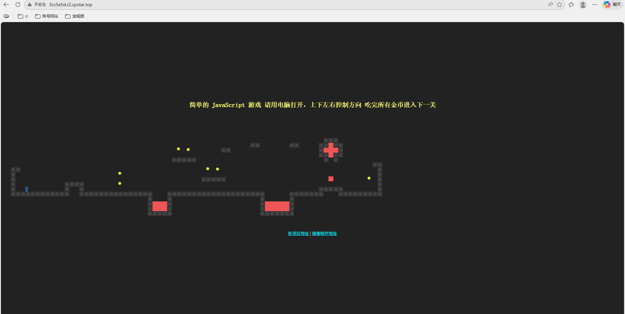This screenshot has height=314, width=625.
Task: Click the red cross shape in the game
Action: [x=331, y=150]
